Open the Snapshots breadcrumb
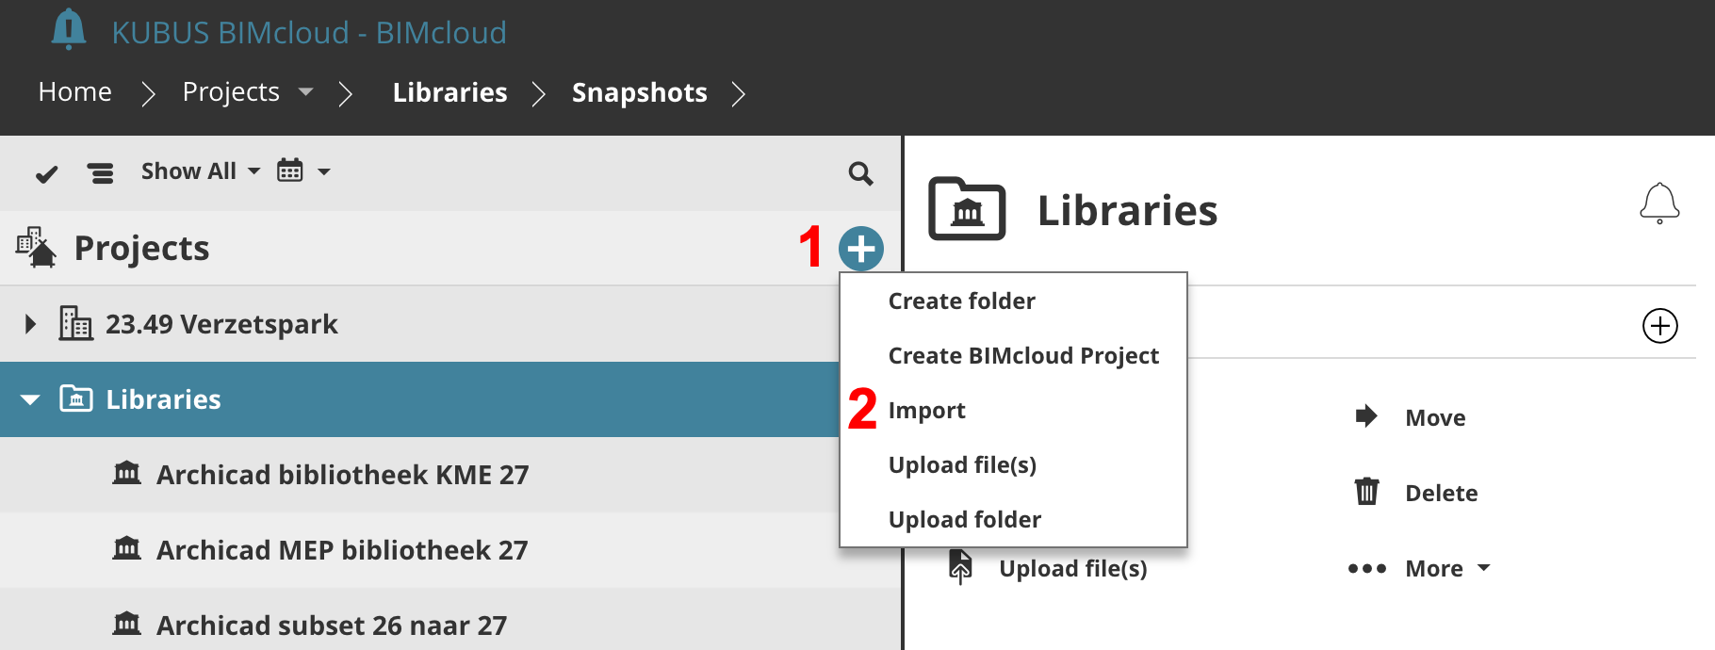Image resolution: width=1715 pixels, height=650 pixels. [x=640, y=92]
